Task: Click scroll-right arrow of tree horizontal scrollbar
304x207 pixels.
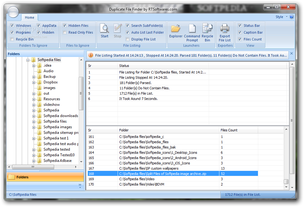Action: pyautogui.click(x=76, y=167)
